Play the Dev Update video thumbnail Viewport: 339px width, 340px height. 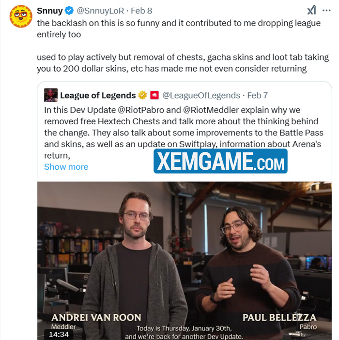pyautogui.click(x=185, y=261)
